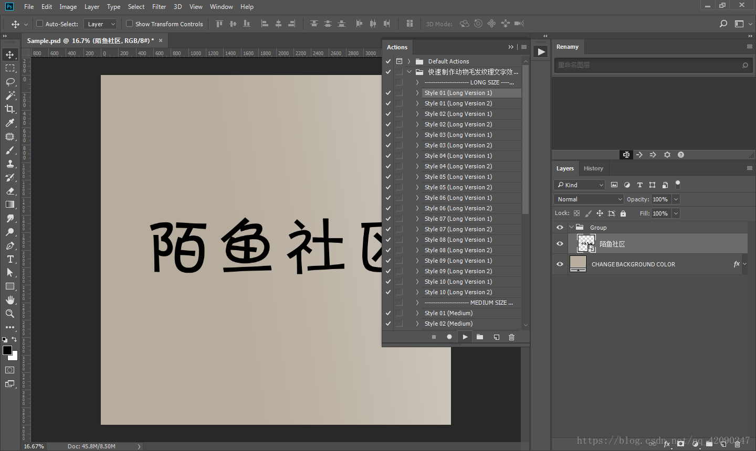Open the Actions panel flyout menu
Image resolution: width=756 pixels, height=451 pixels.
coord(524,47)
